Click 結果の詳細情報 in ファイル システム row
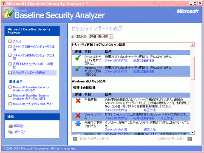 [x=144, y=118]
